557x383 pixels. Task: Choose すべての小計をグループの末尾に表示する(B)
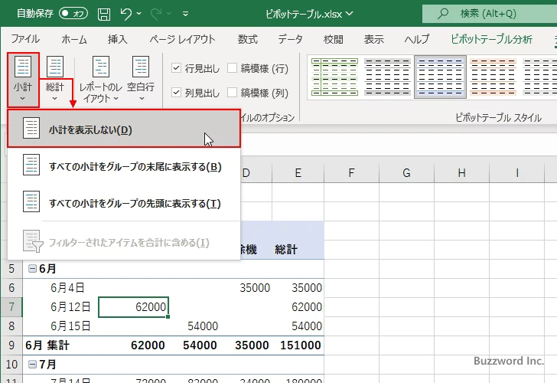(x=124, y=166)
